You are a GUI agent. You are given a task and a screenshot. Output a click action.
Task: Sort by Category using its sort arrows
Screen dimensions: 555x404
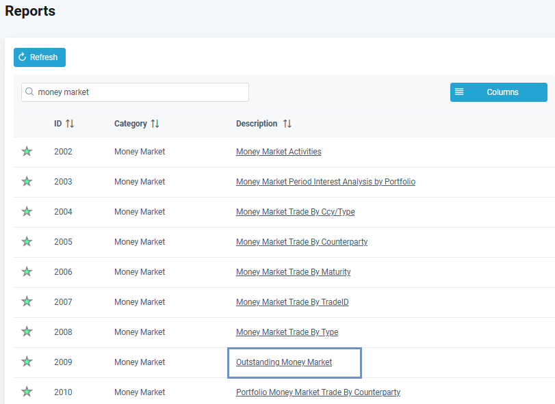[155, 124]
